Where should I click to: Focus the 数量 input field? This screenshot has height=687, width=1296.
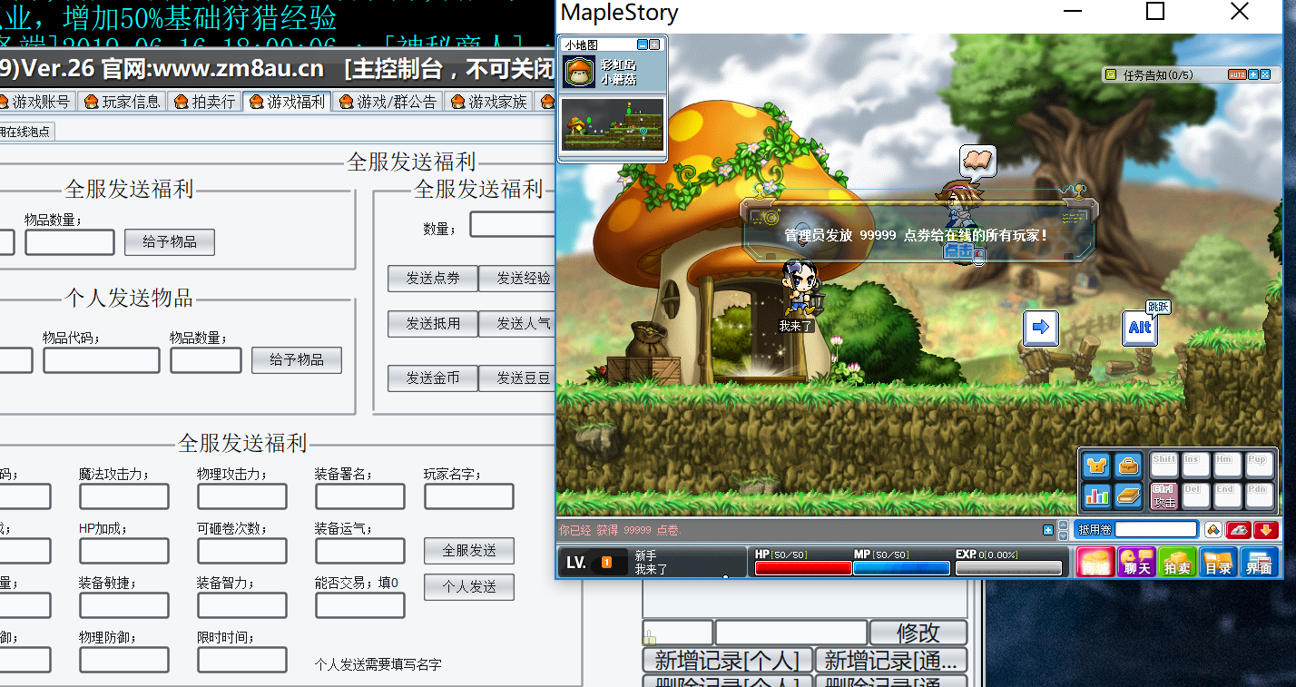(x=513, y=224)
